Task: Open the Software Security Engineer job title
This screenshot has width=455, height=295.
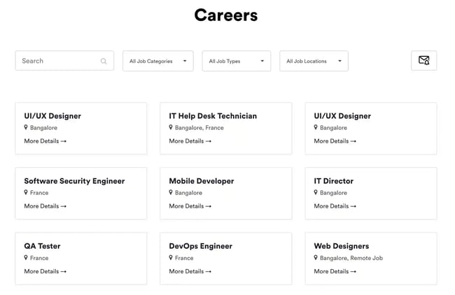Action: click(x=74, y=181)
